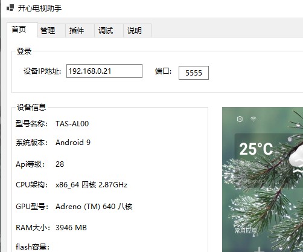Click the RAM大小 label

click(x=33, y=228)
